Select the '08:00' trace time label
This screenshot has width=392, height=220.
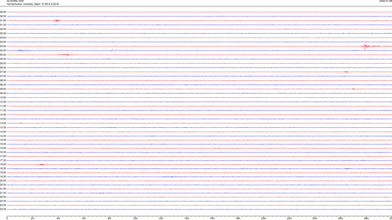pyautogui.click(x=3, y=81)
